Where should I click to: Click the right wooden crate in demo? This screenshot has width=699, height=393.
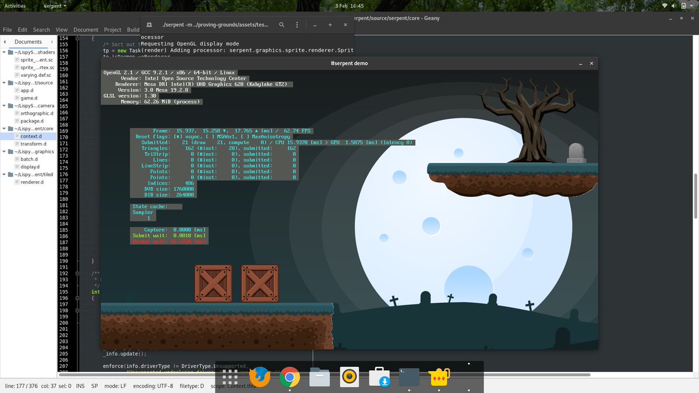(260, 284)
